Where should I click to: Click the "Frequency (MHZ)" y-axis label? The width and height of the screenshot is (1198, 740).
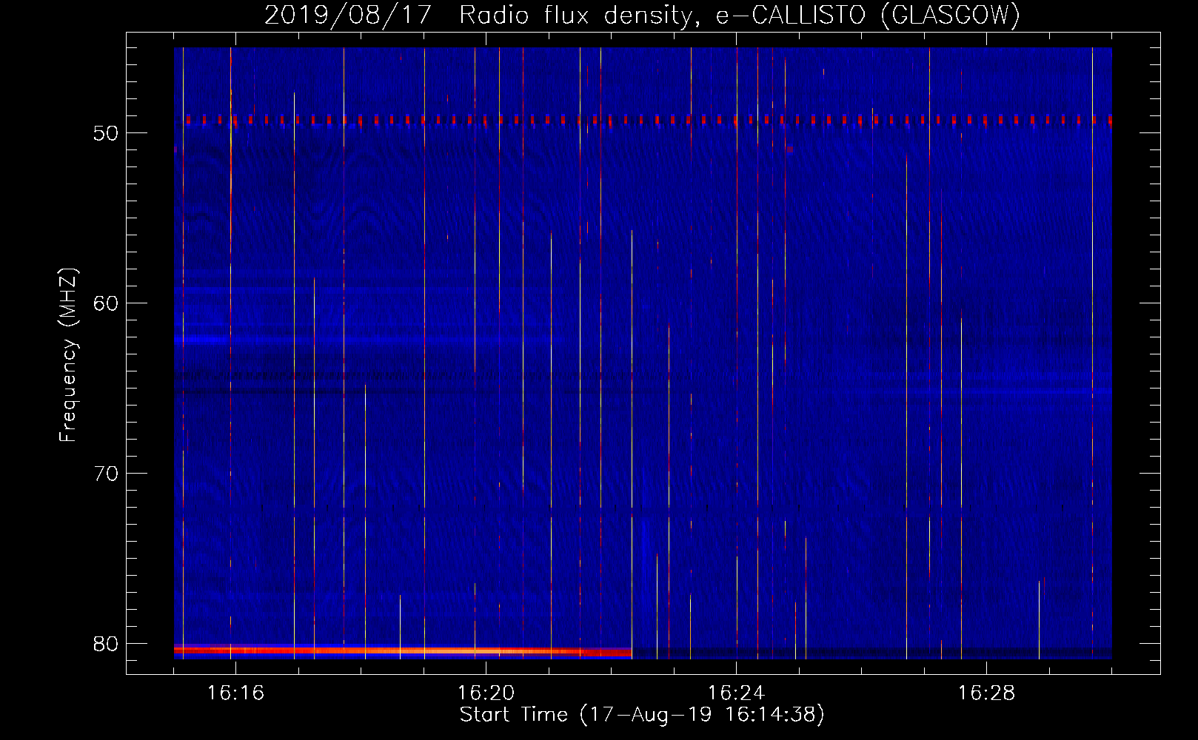click(x=68, y=355)
